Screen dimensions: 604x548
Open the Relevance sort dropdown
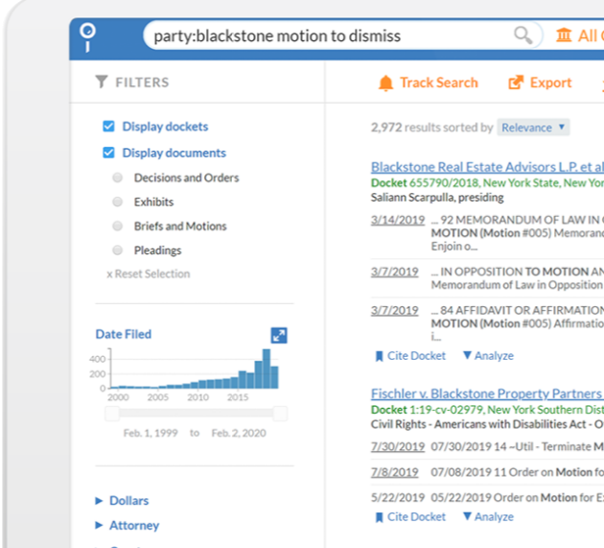(x=534, y=128)
